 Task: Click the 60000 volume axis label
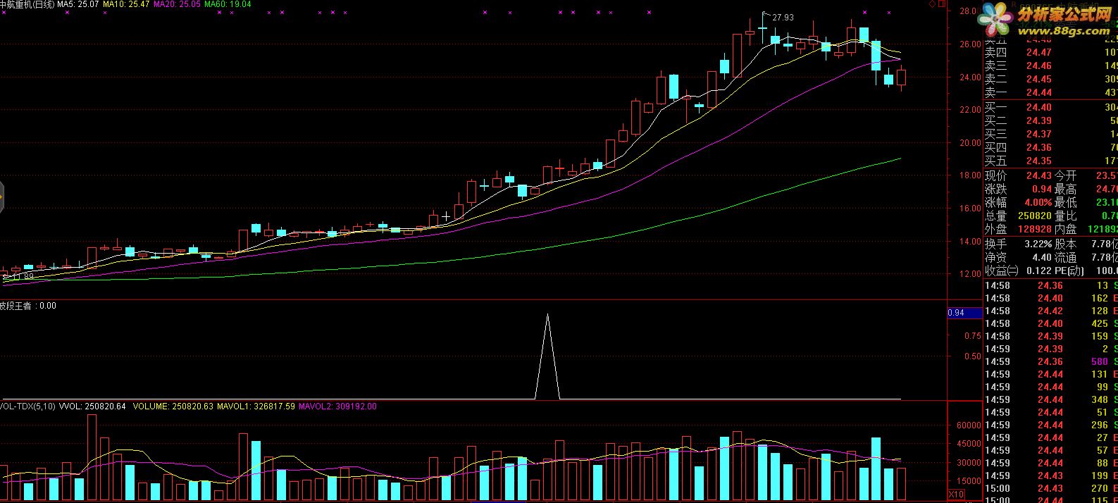tap(969, 426)
